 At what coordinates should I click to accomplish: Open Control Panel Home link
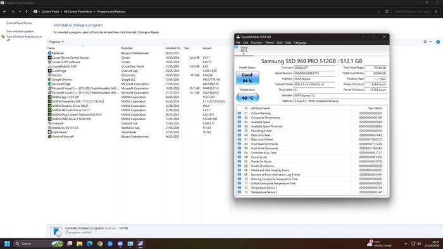pyautogui.click(x=19, y=23)
